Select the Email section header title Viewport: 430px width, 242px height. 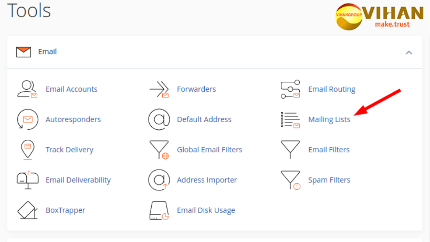point(47,52)
